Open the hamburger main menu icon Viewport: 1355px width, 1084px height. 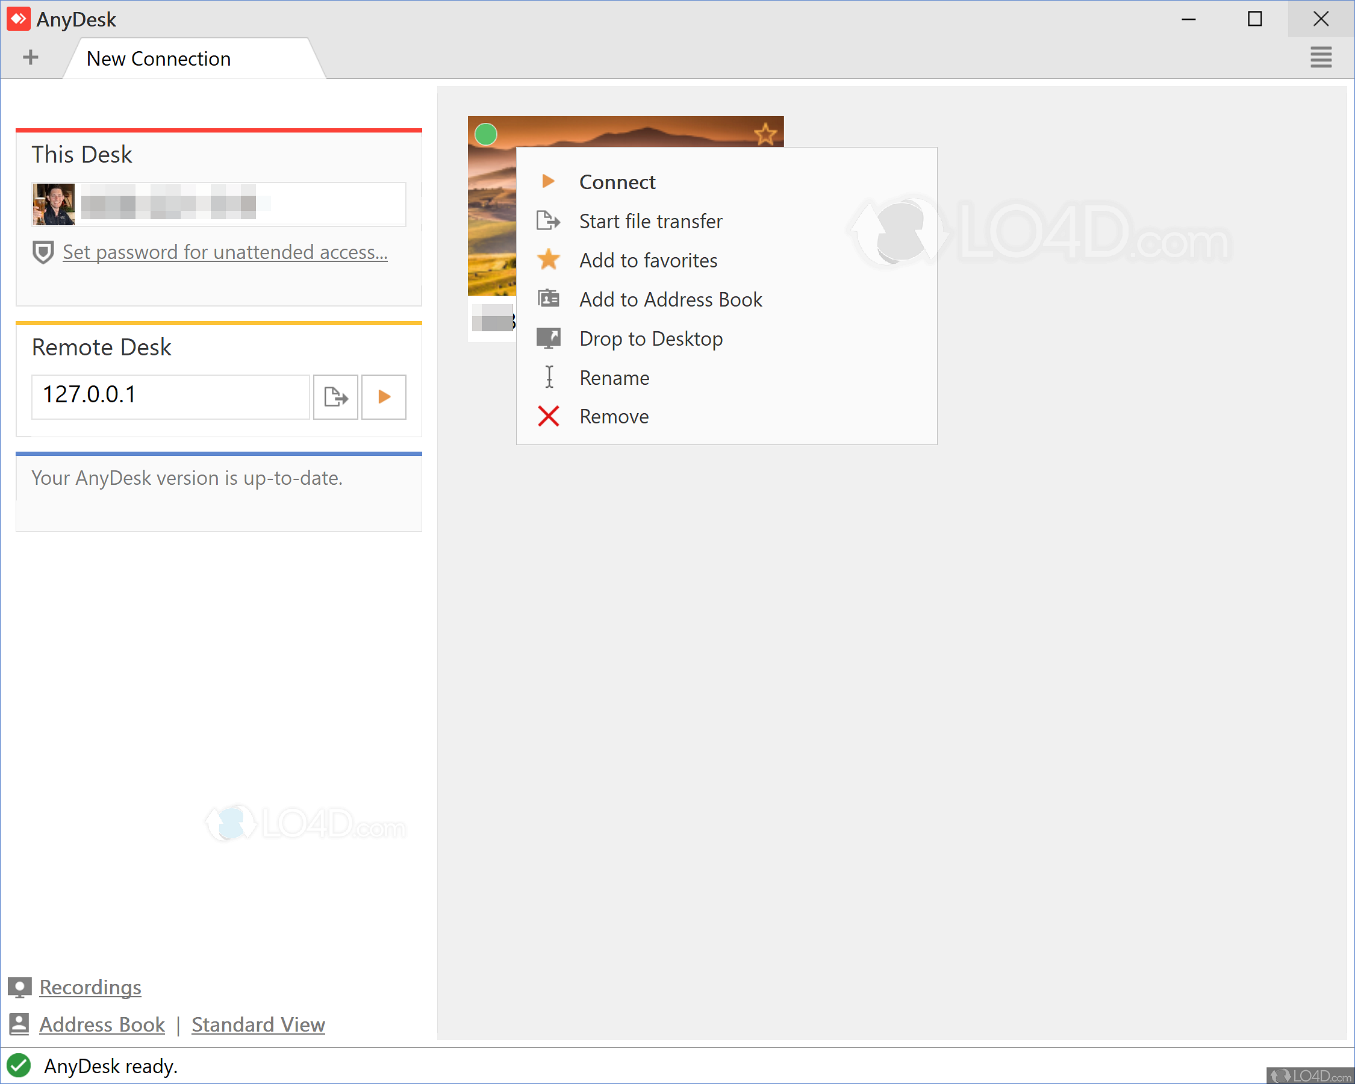1321,57
